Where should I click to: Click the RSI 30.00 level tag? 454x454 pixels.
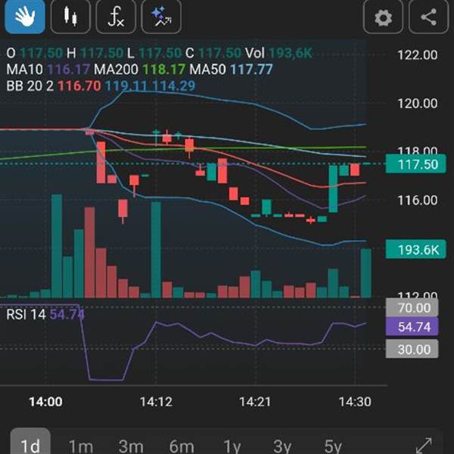point(412,349)
